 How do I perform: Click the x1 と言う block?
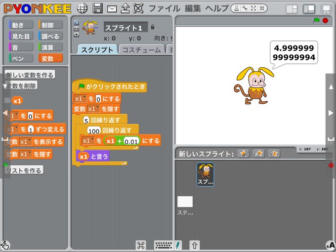pos(93,156)
